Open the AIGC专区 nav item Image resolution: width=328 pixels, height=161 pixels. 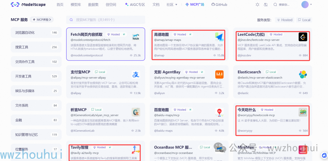tap(135, 4)
